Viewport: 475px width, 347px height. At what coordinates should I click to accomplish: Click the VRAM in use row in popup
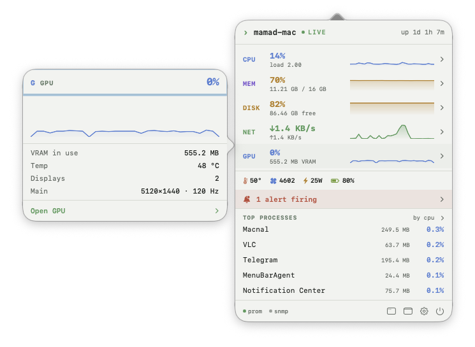(125, 153)
